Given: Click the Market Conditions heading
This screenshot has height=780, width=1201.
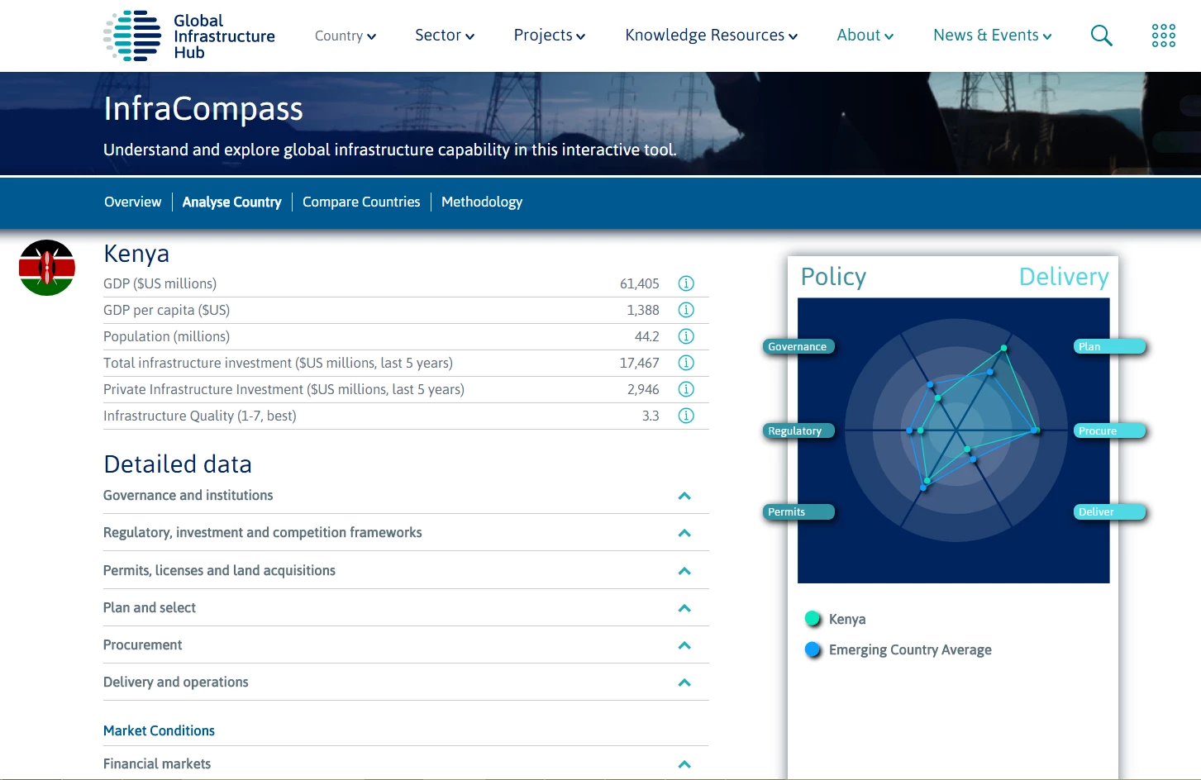Looking at the screenshot, I should point(159,730).
